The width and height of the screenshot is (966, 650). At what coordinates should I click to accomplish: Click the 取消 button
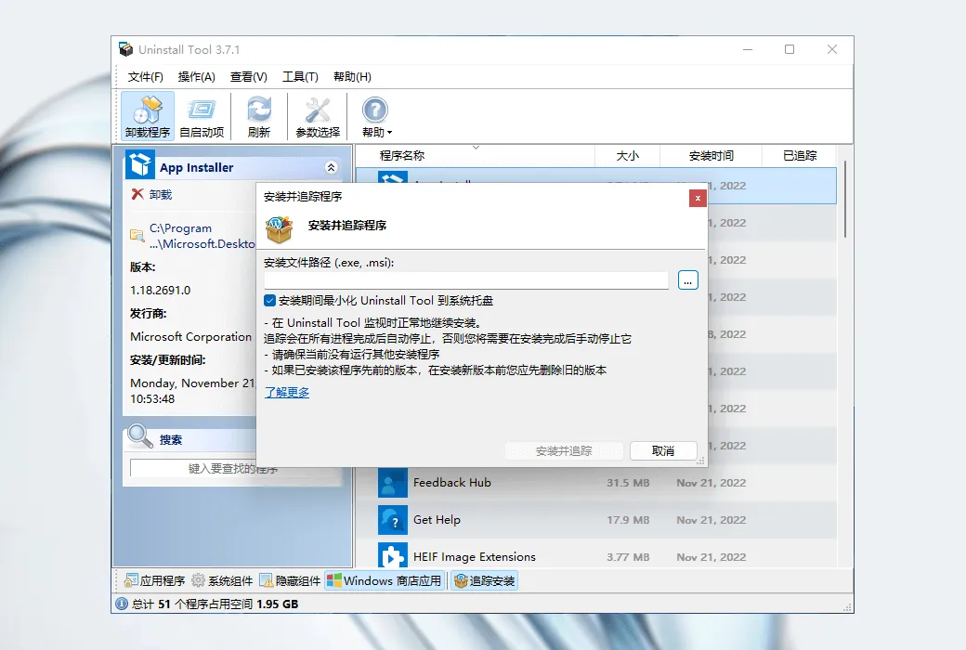663,450
